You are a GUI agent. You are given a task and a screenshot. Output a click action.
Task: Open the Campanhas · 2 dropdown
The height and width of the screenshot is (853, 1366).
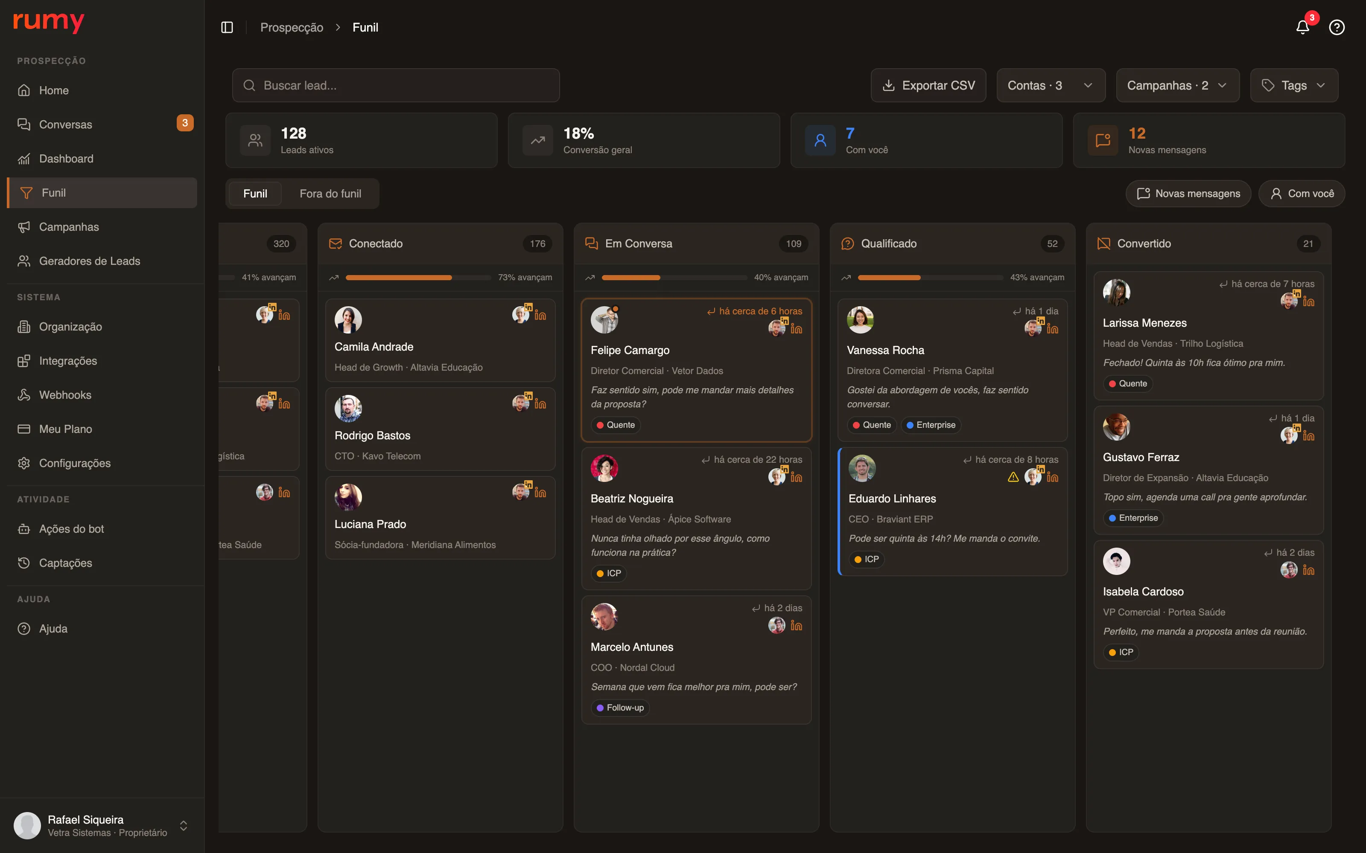pos(1177,85)
